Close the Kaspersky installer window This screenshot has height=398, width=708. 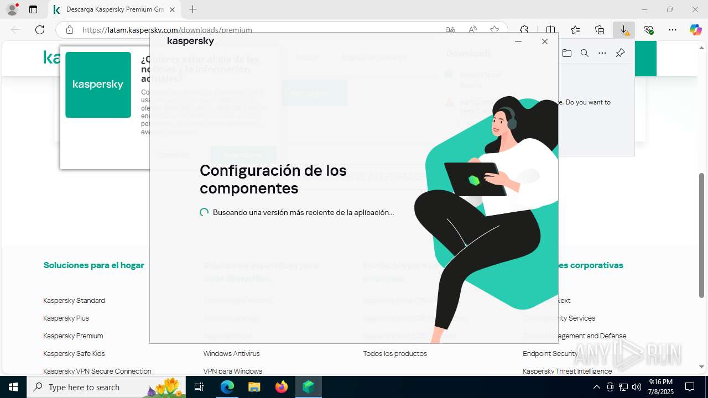pyautogui.click(x=545, y=41)
